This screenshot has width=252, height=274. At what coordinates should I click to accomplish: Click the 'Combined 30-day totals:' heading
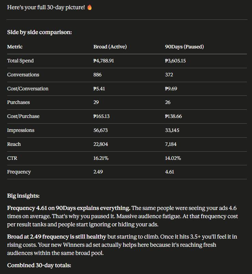tap(39, 265)
